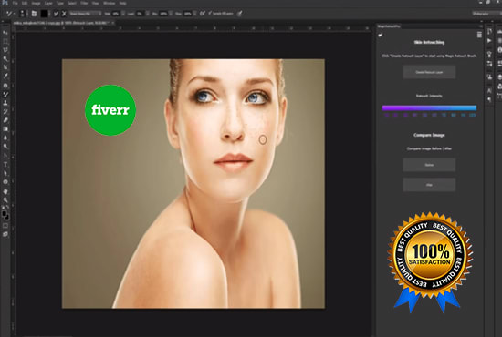
Task: Open the mixer brush tool preset picker
Action: click(11, 14)
